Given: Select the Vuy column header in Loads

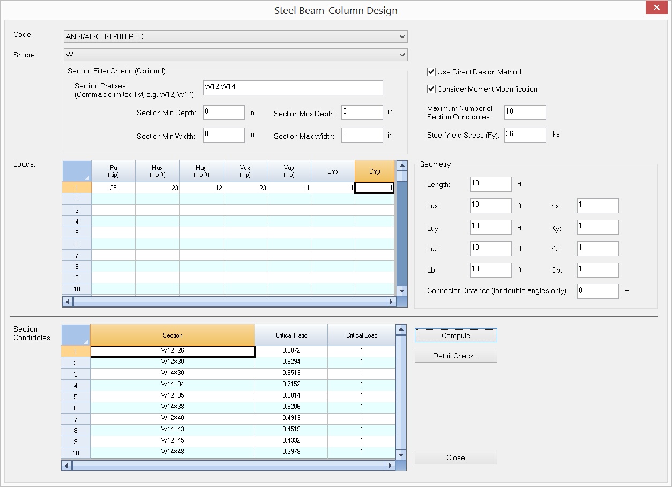Looking at the screenshot, I should click(x=289, y=171).
